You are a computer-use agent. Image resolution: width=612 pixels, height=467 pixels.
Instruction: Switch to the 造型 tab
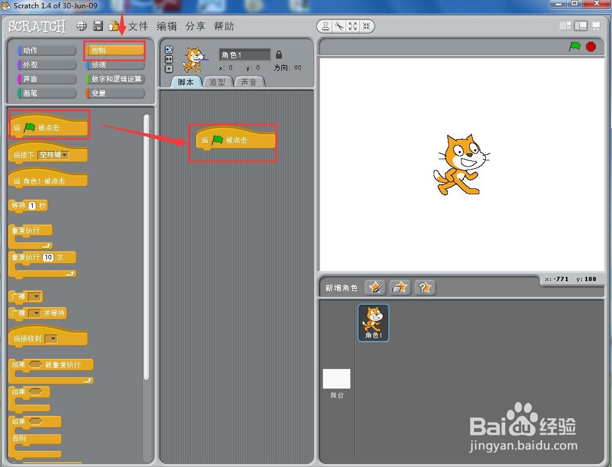pyautogui.click(x=218, y=82)
